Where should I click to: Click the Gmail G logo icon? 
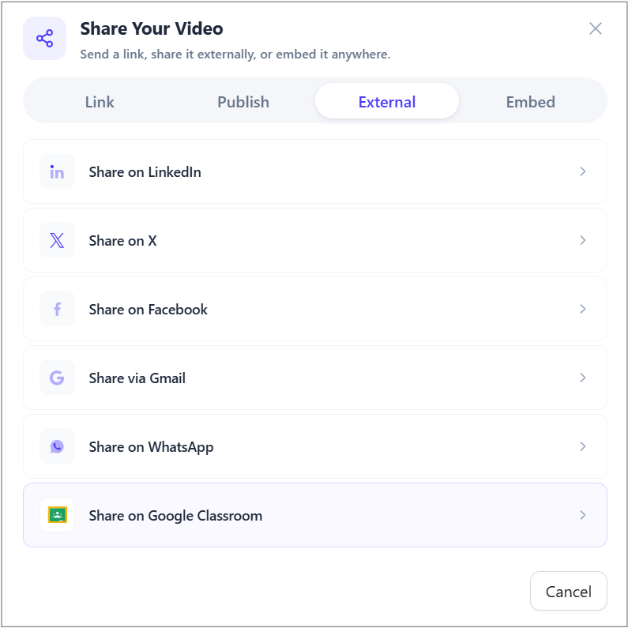coord(57,378)
